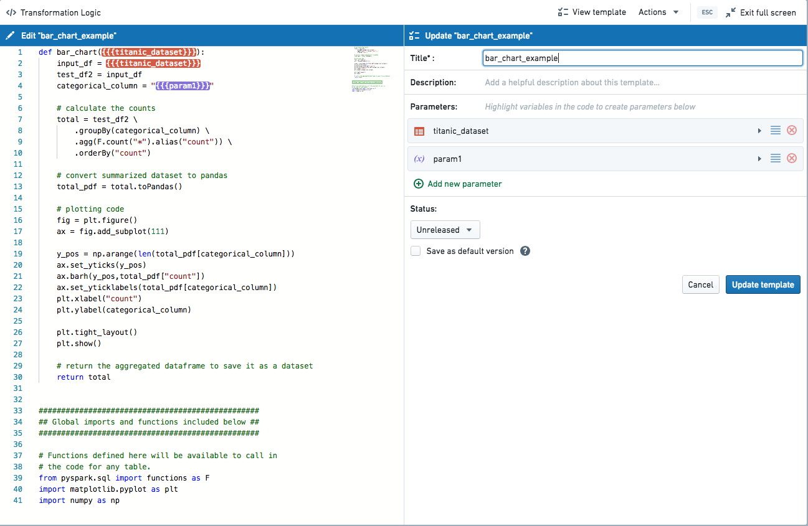Click the 'plt.show()' code line

coord(79,344)
